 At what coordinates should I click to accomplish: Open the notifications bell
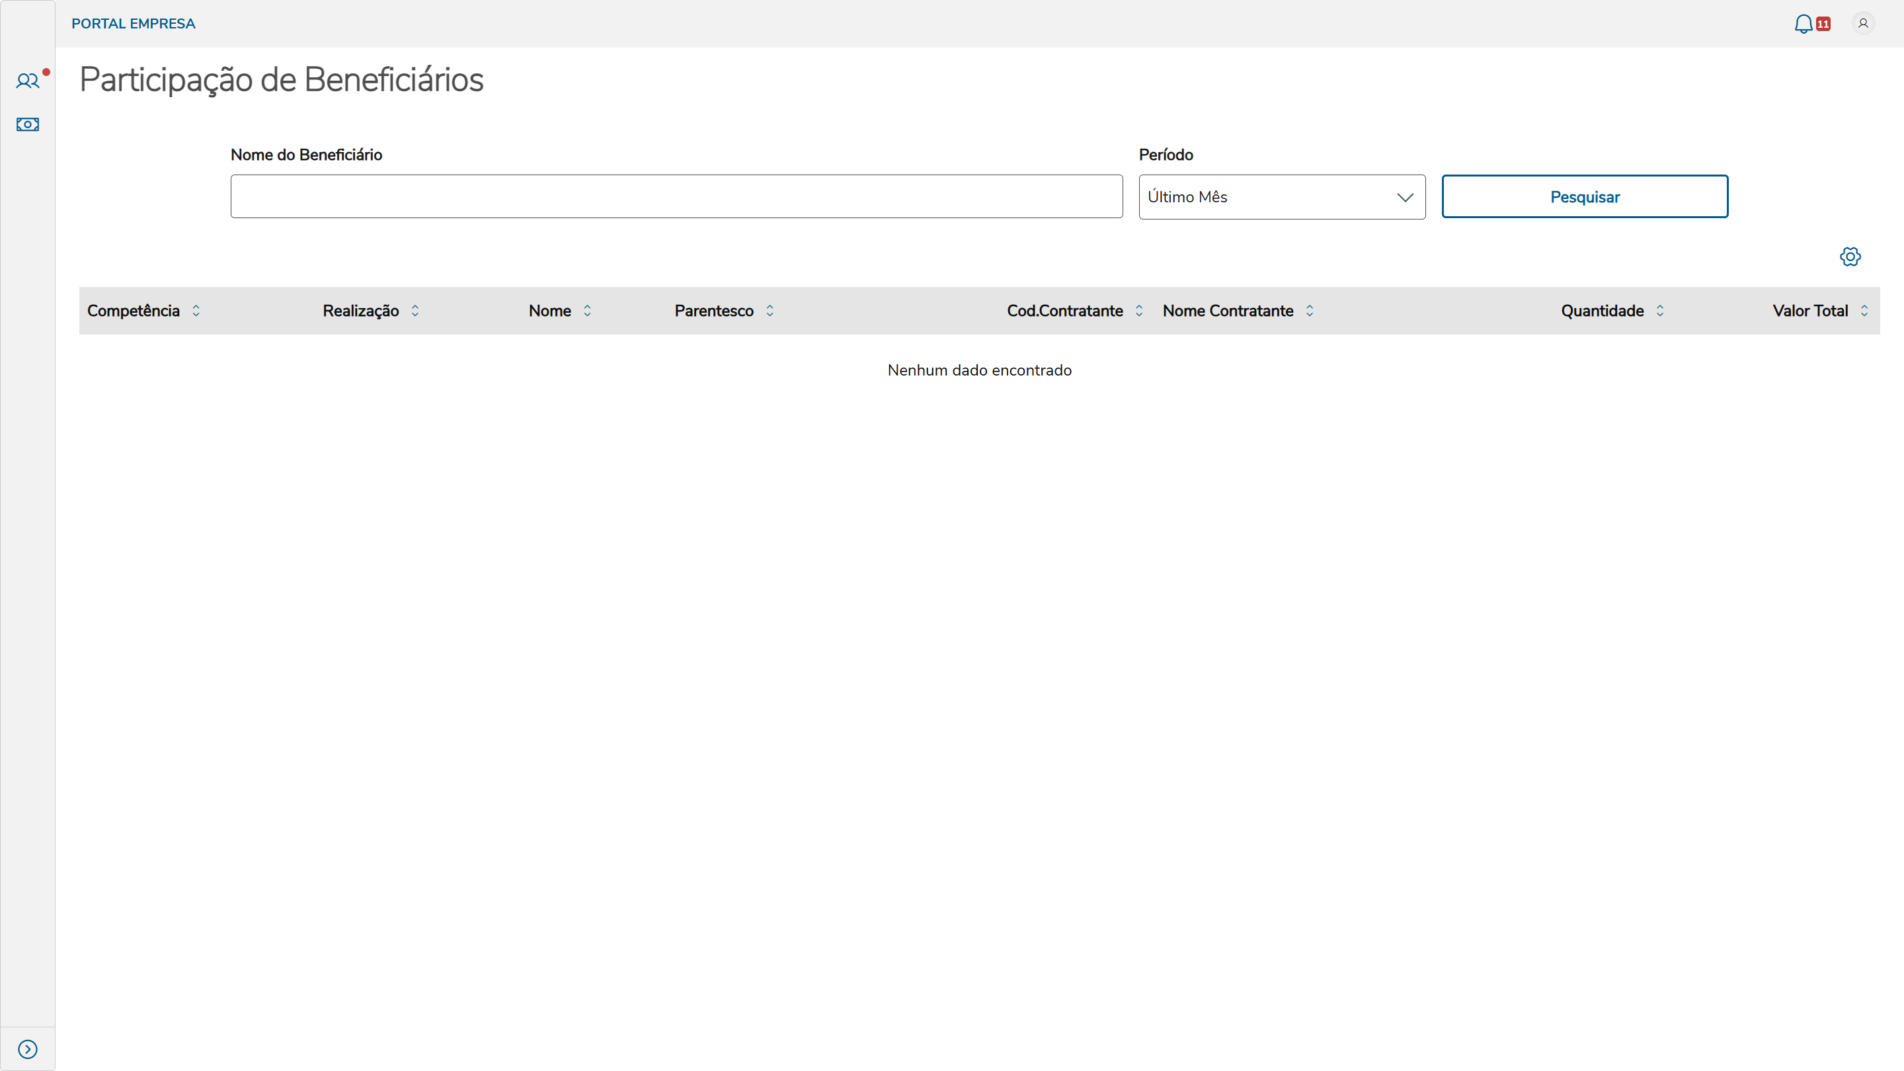click(x=1803, y=24)
